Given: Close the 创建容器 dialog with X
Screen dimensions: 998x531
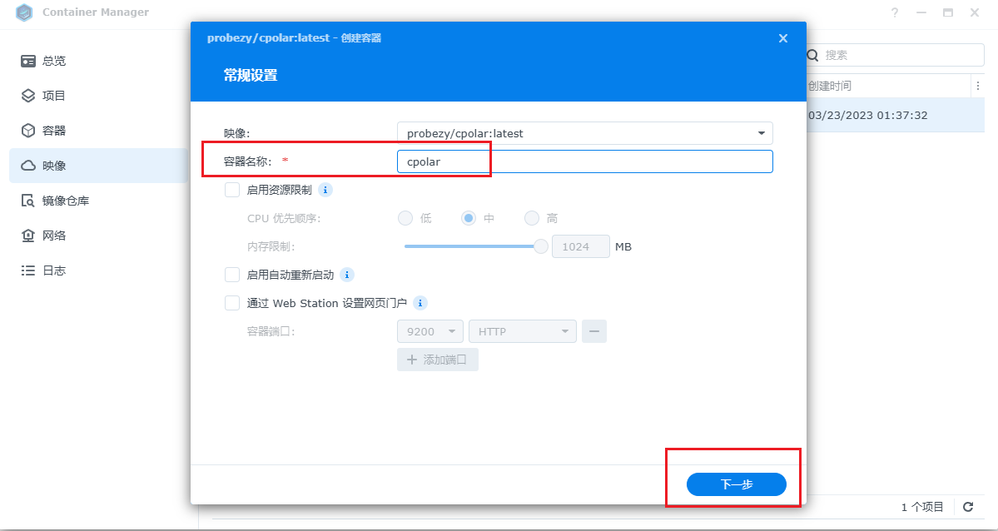Looking at the screenshot, I should click(x=782, y=38).
